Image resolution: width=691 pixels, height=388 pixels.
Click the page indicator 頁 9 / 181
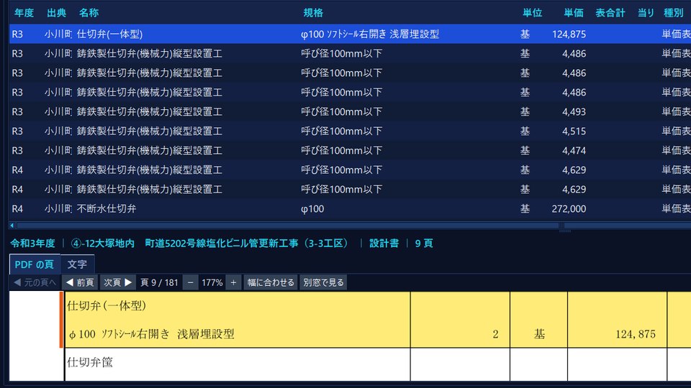click(x=159, y=282)
